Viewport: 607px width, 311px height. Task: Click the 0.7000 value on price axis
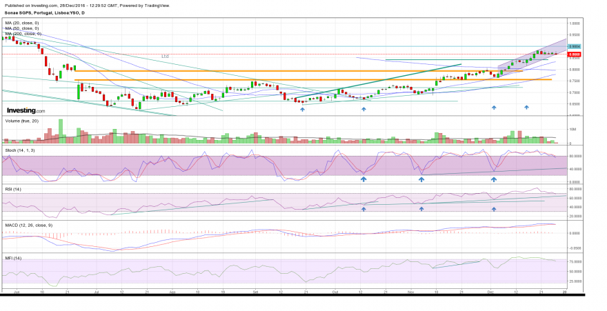[x=575, y=93]
